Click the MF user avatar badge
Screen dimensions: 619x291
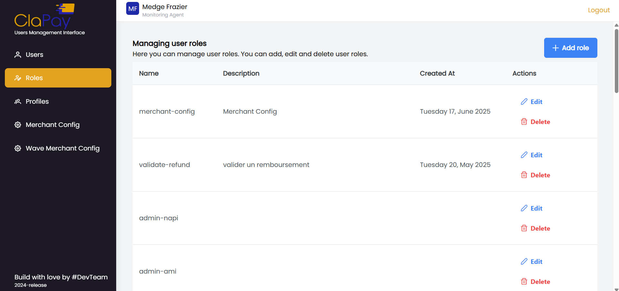click(133, 9)
